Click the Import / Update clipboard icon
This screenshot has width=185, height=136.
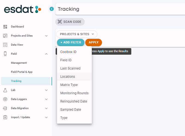(5, 117)
